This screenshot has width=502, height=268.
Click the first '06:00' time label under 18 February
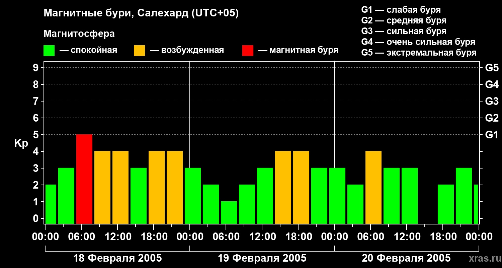pyautogui.click(x=81, y=237)
